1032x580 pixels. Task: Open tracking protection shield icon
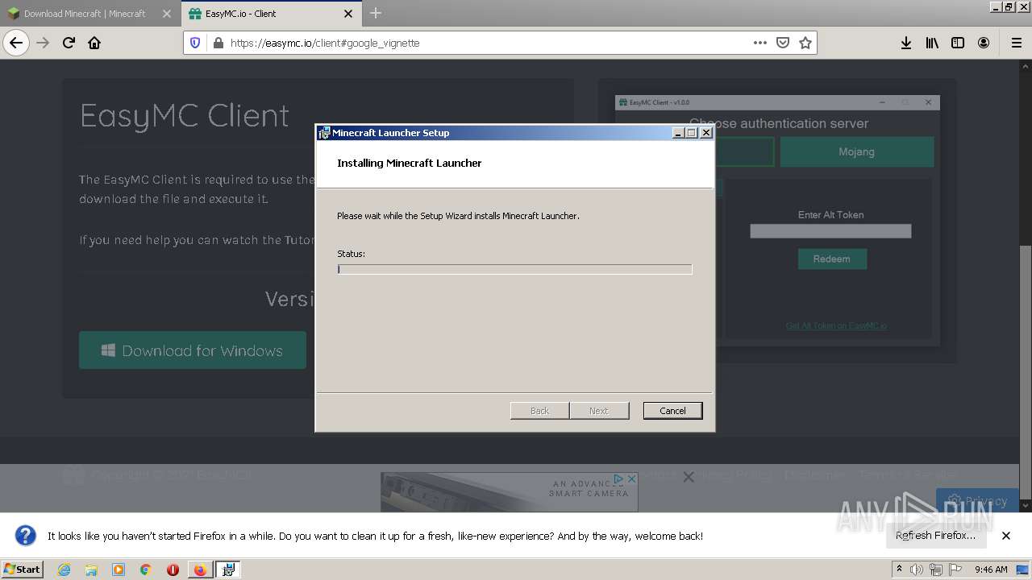pyautogui.click(x=195, y=43)
